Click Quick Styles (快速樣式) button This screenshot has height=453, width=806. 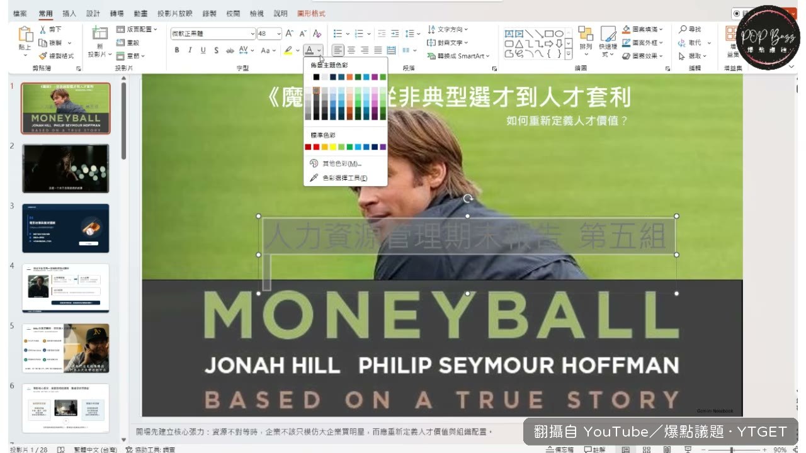[x=608, y=42]
